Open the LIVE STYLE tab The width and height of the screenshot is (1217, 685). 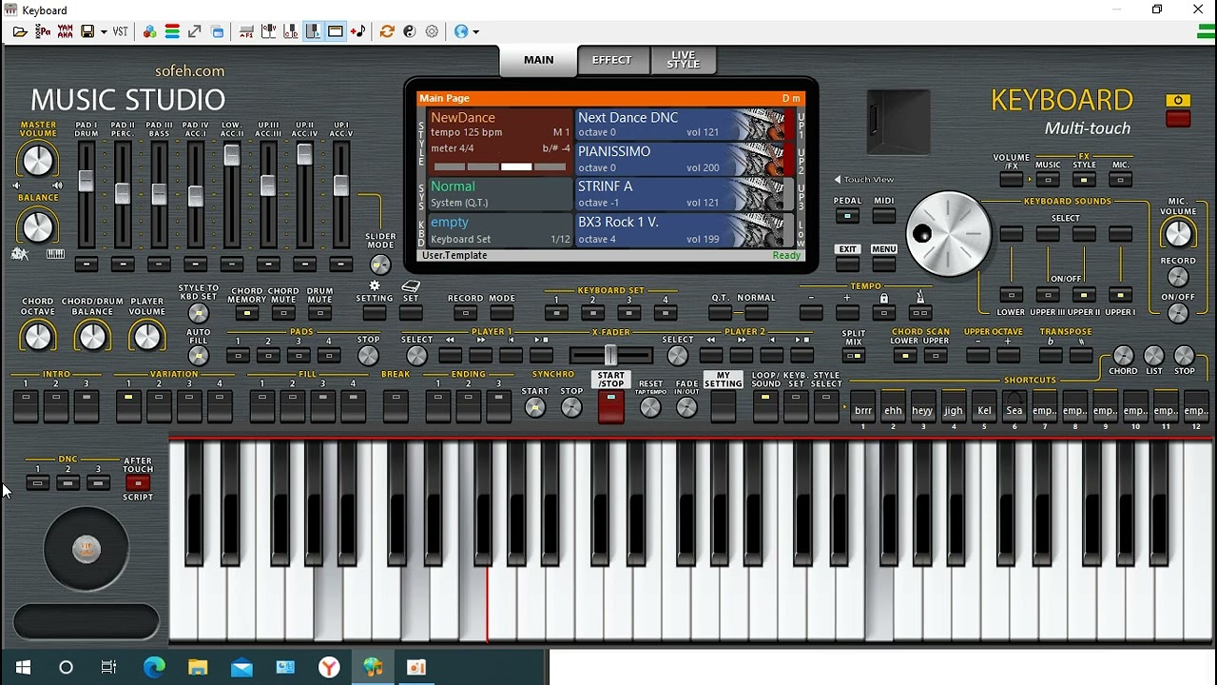pos(683,60)
